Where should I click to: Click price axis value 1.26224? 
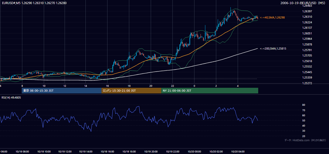click(307, 22)
